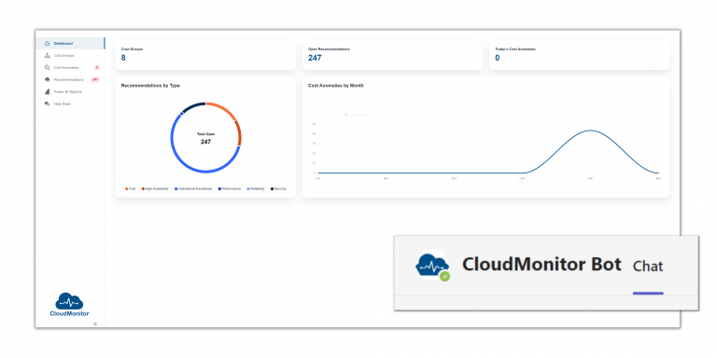The width and height of the screenshot is (717, 358).
Task: Click the Open Recommendations value 247
Action: (315, 58)
